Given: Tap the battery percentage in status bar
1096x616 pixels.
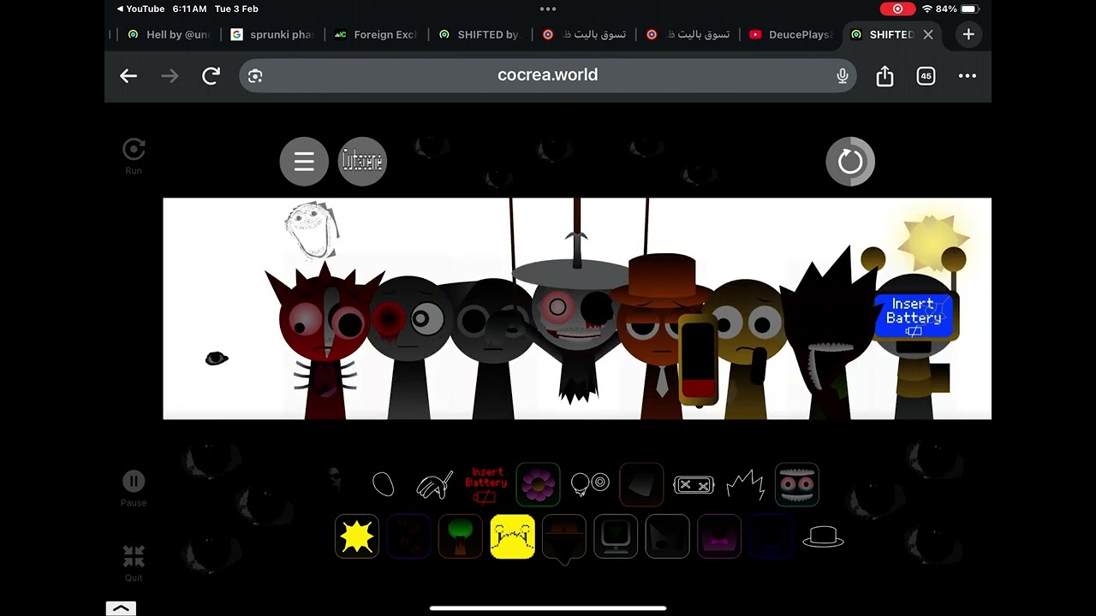Looking at the screenshot, I should coord(947,9).
